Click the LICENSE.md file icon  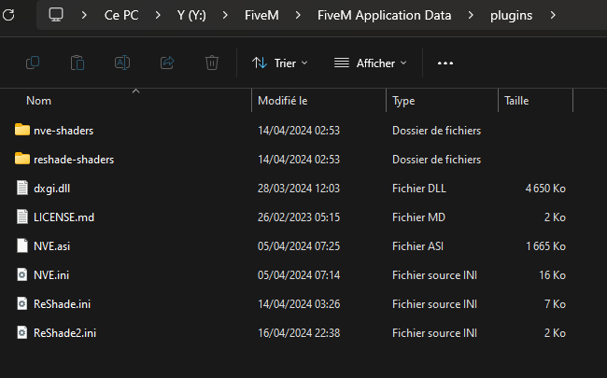[x=22, y=217]
